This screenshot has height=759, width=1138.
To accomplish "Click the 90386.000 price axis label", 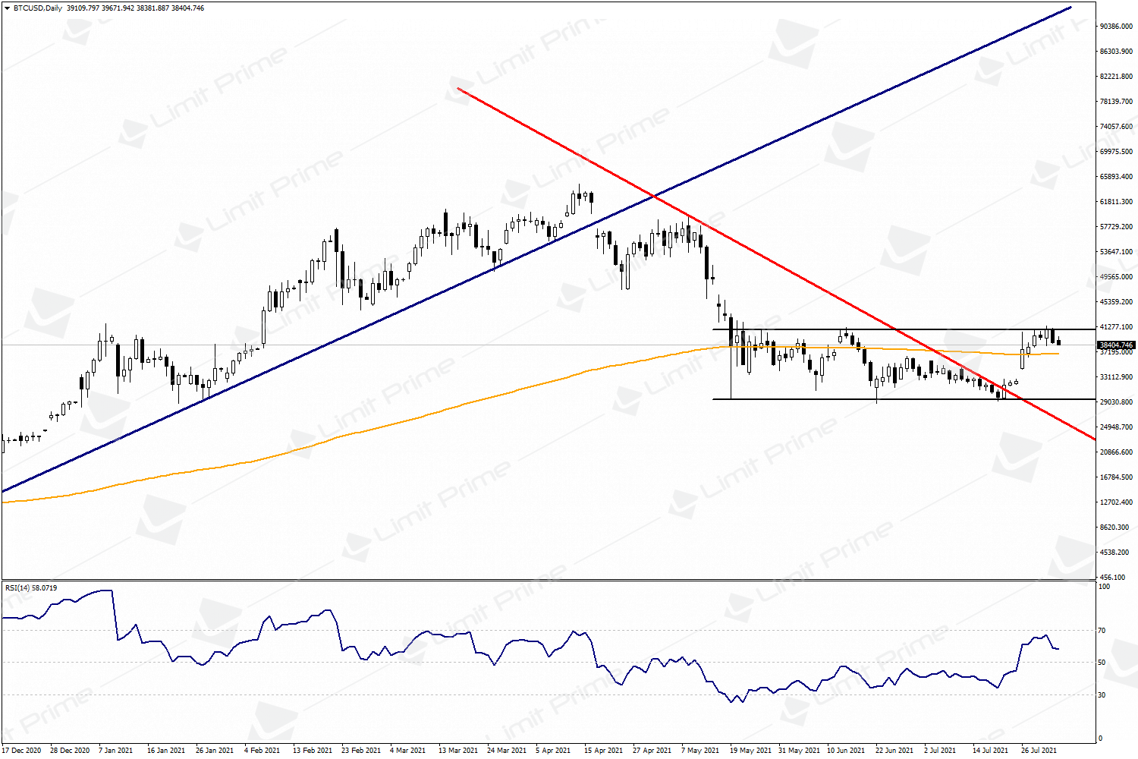I will click(x=1117, y=27).
